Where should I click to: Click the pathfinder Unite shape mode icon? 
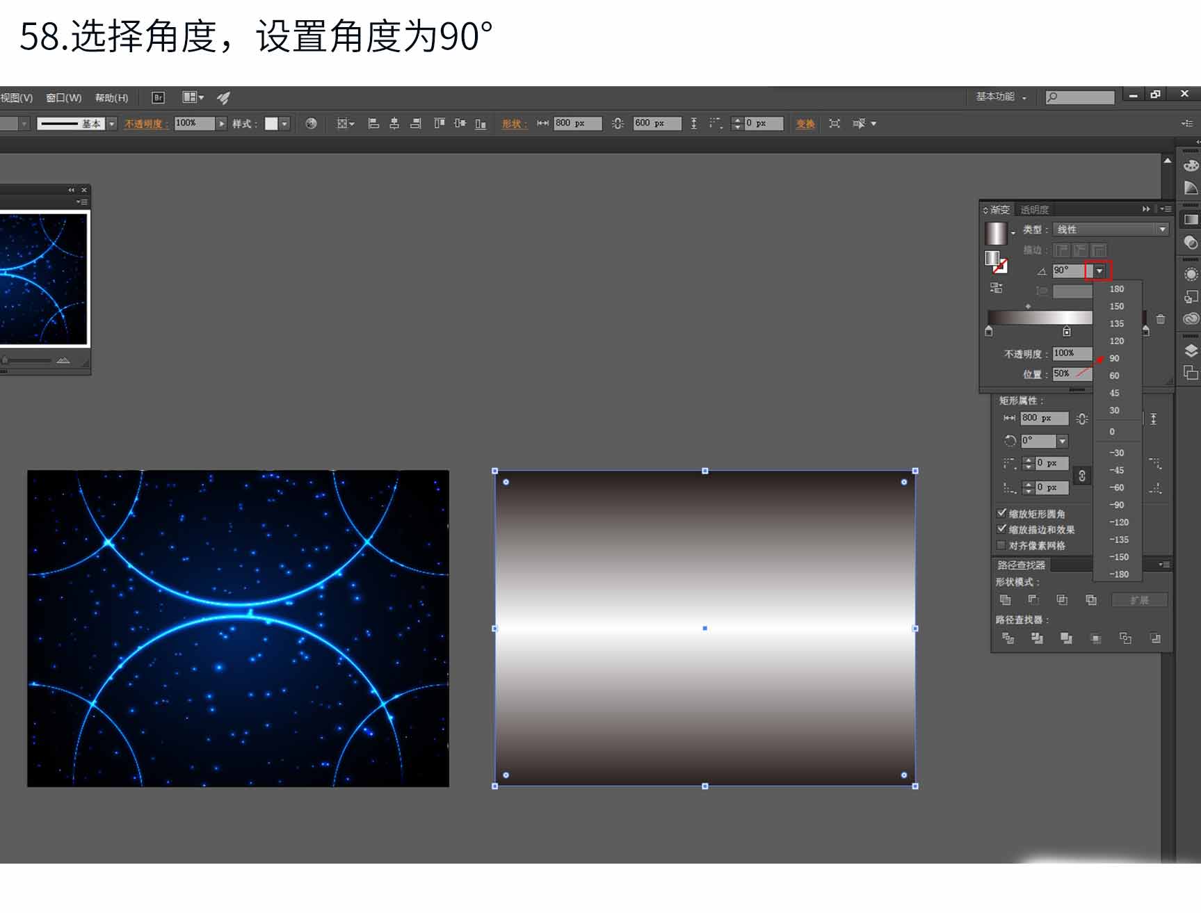[1006, 599]
